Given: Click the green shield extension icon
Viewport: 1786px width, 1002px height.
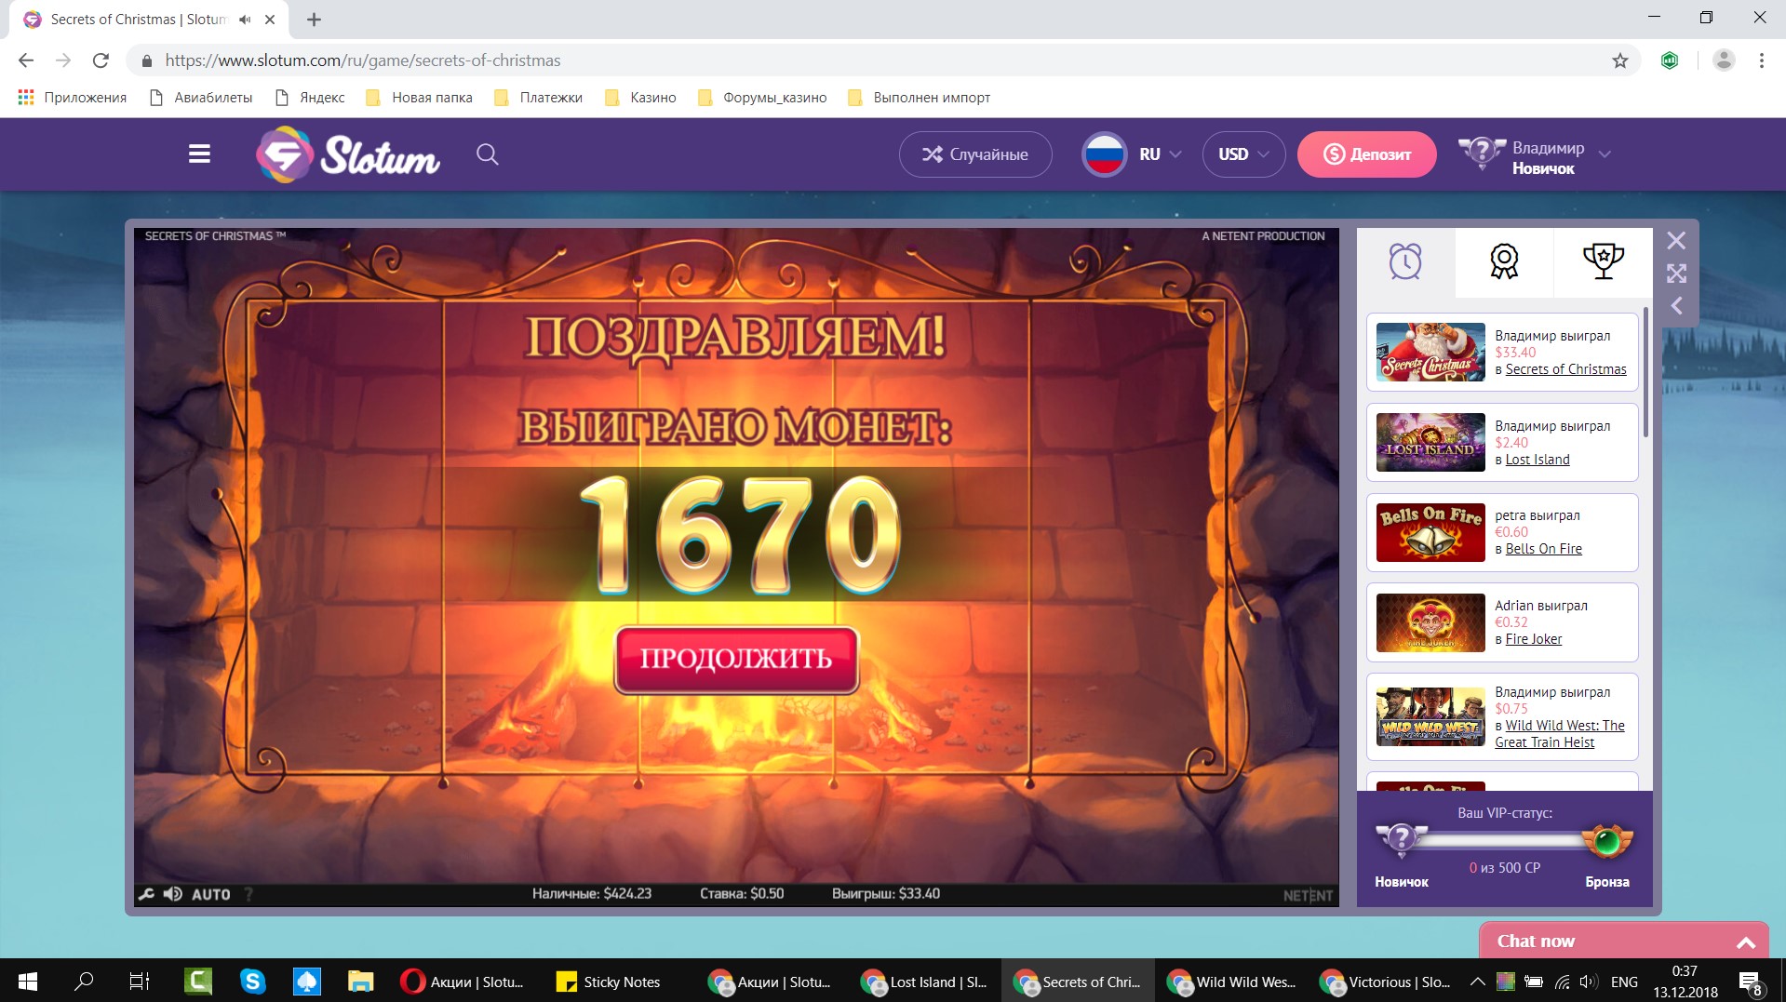Looking at the screenshot, I should click(x=1670, y=60).
